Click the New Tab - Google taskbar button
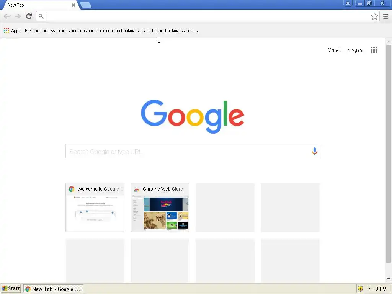The image size is (392, 294). coord(53,289)
